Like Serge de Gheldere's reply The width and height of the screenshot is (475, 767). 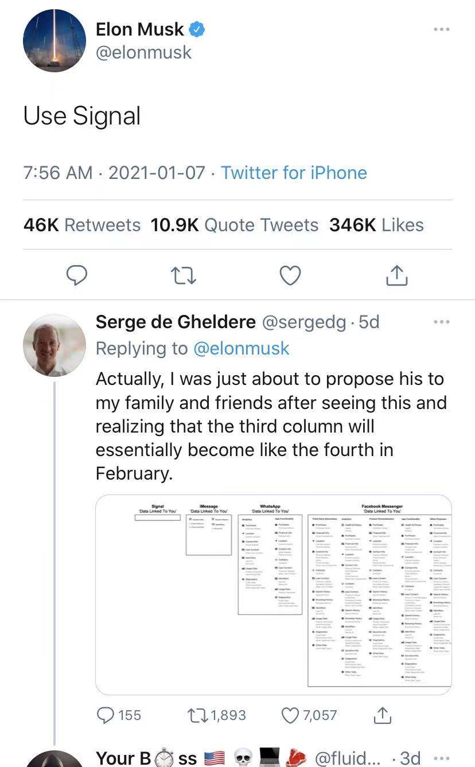click(x=291, y=715)
